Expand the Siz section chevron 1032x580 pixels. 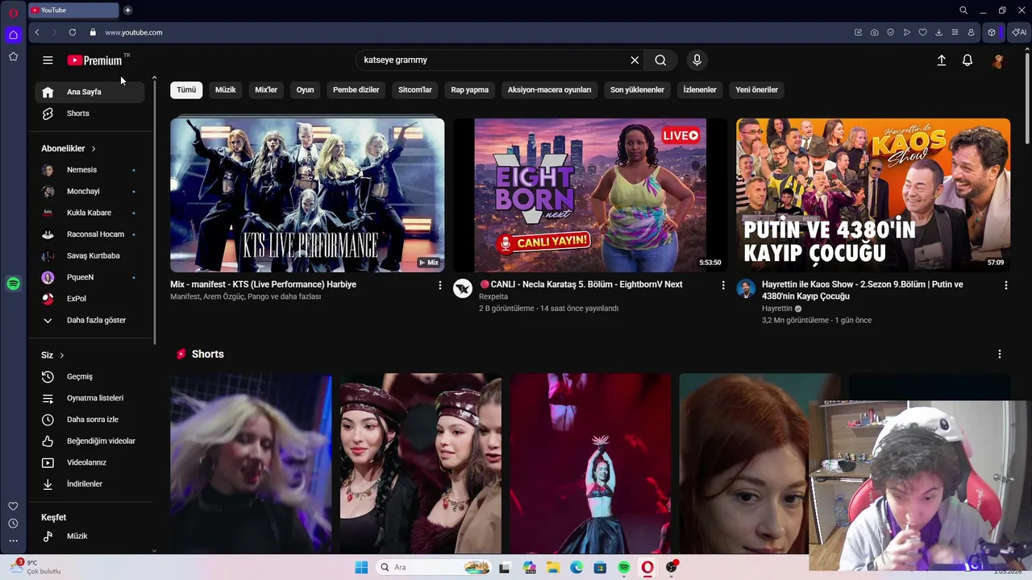coord(61,355)
